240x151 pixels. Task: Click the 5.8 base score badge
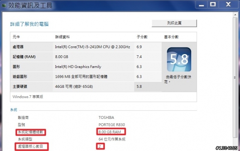(x=179, y=59)
